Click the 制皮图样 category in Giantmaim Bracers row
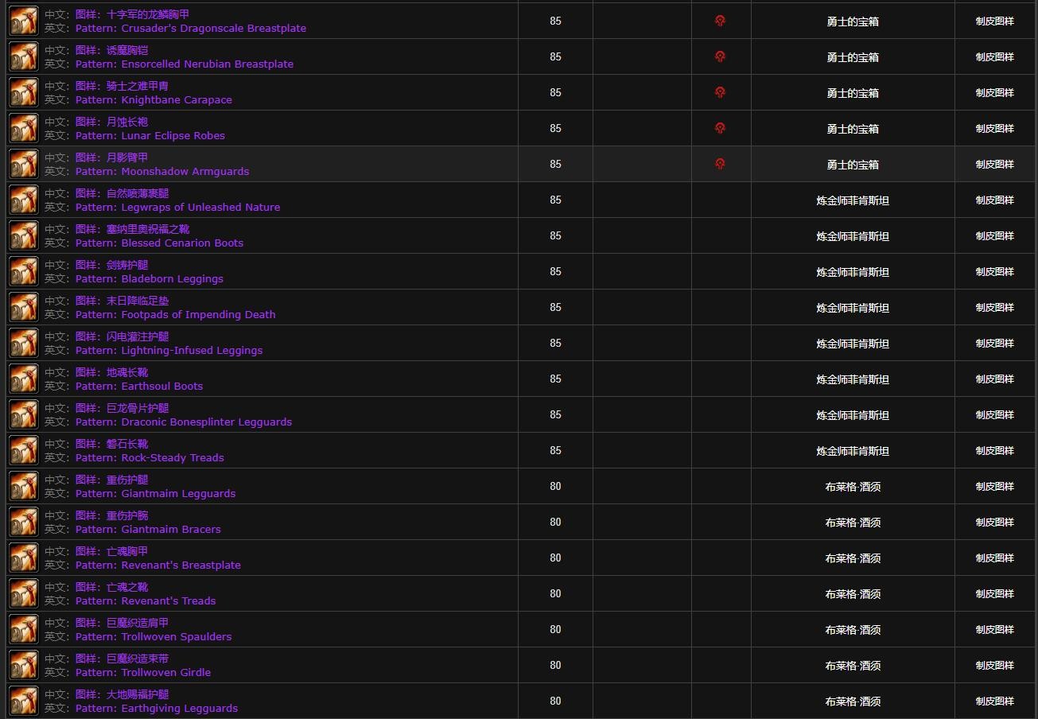 (994, 523)
